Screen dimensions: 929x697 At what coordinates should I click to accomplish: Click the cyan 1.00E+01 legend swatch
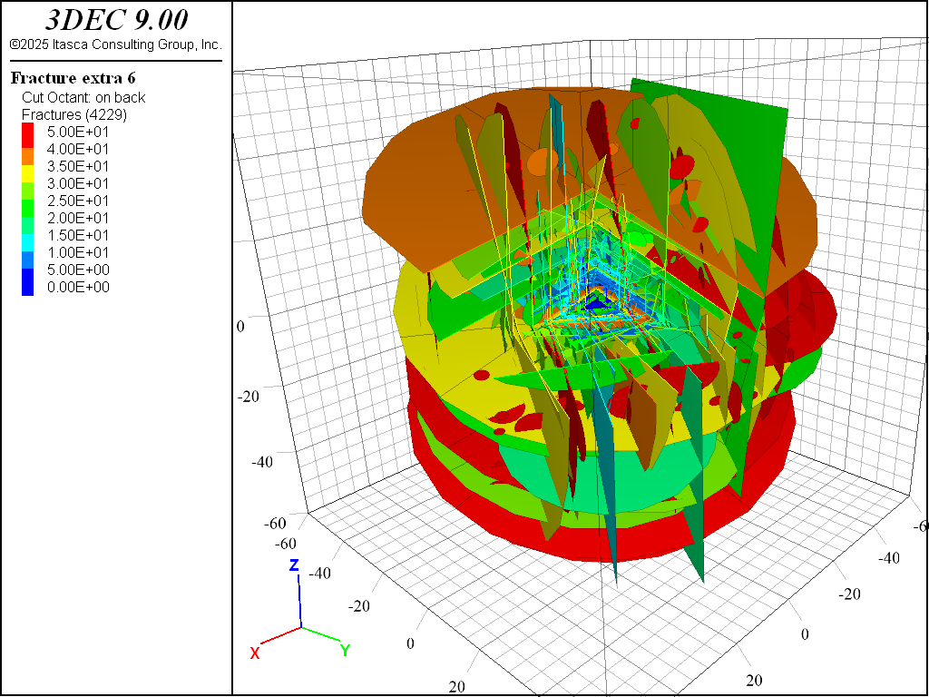[x=27, y=243]
